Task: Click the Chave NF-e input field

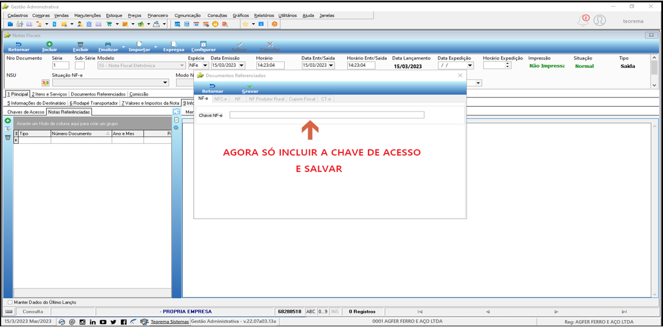Action: (327, 115)
